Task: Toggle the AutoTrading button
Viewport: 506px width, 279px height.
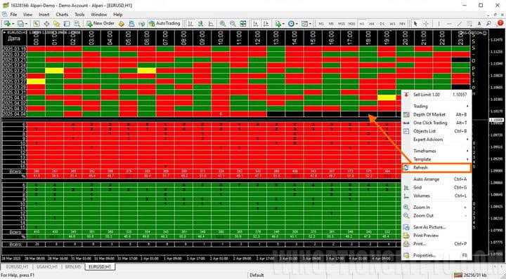Action: click(164, 24)
